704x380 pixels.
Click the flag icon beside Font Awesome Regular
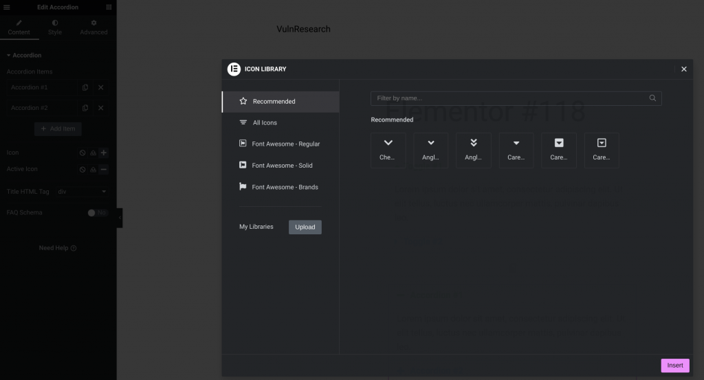(x=243, y=143)
